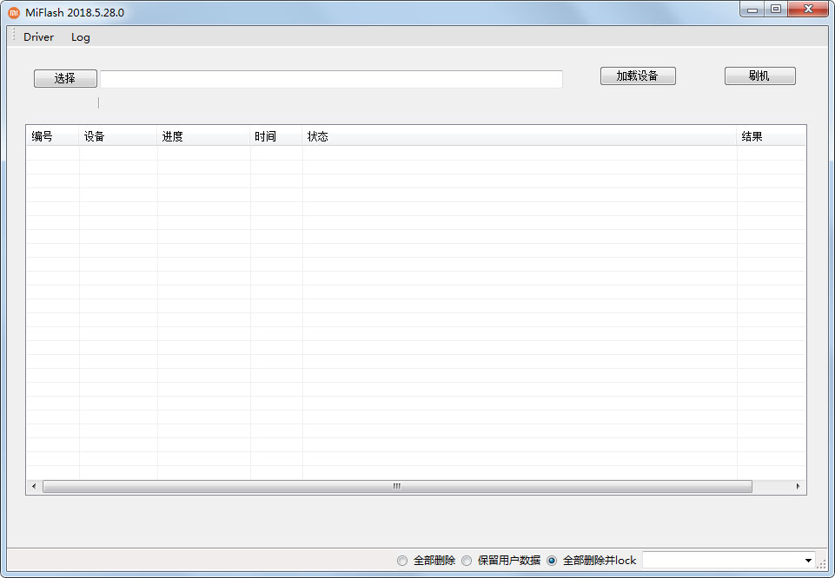Open the Driver menu
The width and height of the screenshot is (835, 578).
pos(38,37)
